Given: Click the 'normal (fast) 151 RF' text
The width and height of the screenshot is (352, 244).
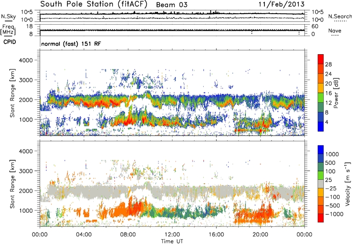Looking at the screenshot, I should (x=71, y=44).
